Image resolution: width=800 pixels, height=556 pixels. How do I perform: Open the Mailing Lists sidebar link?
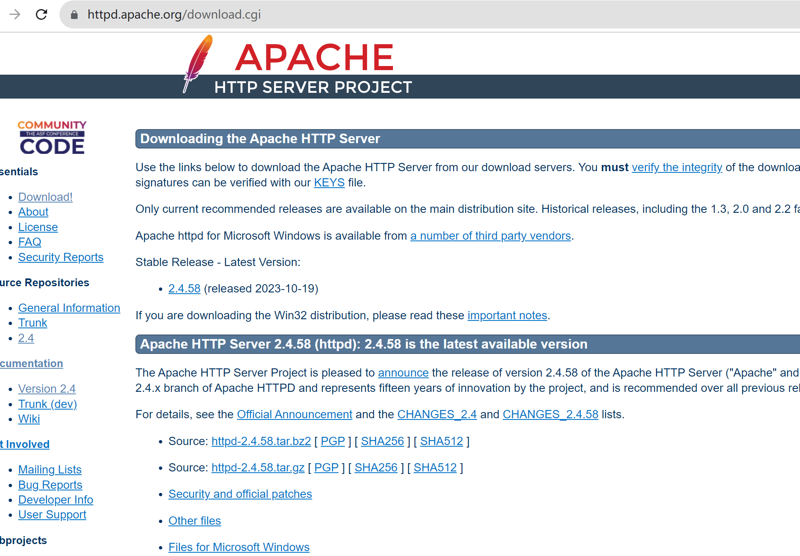tap(50, 470)
